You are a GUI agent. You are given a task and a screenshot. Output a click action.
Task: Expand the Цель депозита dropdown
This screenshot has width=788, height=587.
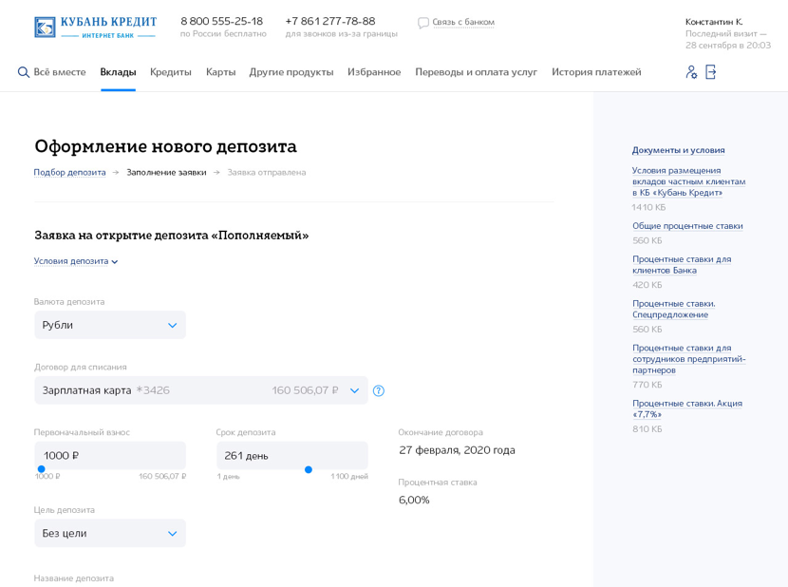(110, 533)
